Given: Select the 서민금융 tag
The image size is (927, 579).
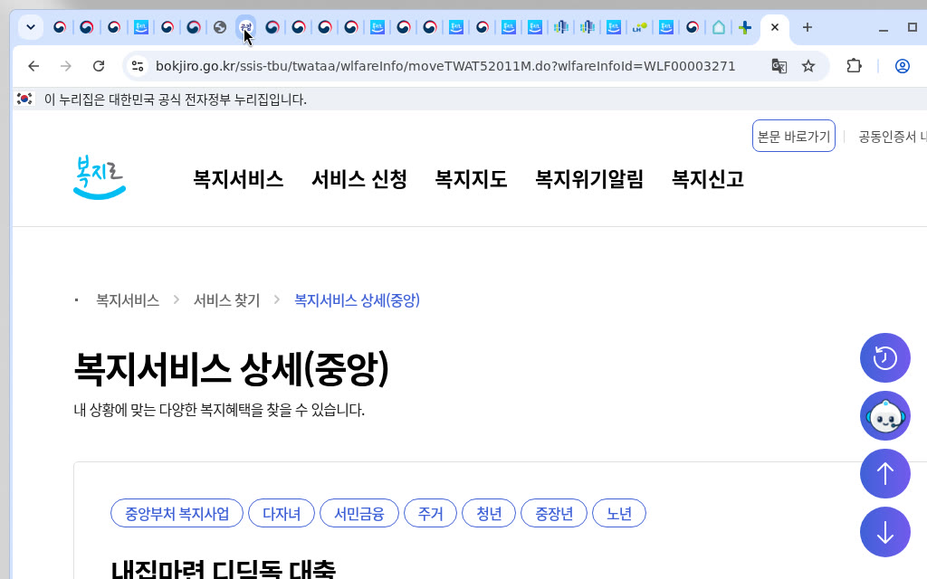Looking at the screenshot, I should coord(359,513).
